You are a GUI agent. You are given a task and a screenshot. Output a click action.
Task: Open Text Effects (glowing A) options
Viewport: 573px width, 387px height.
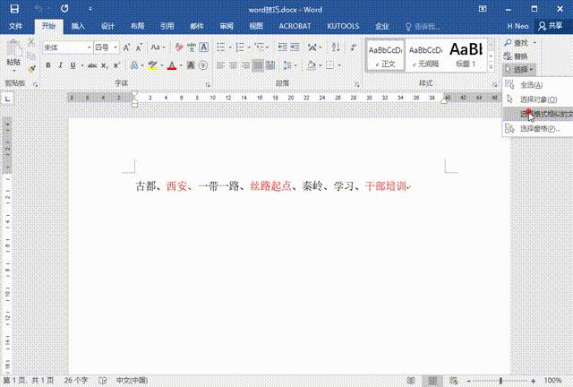tap(134, 65)
